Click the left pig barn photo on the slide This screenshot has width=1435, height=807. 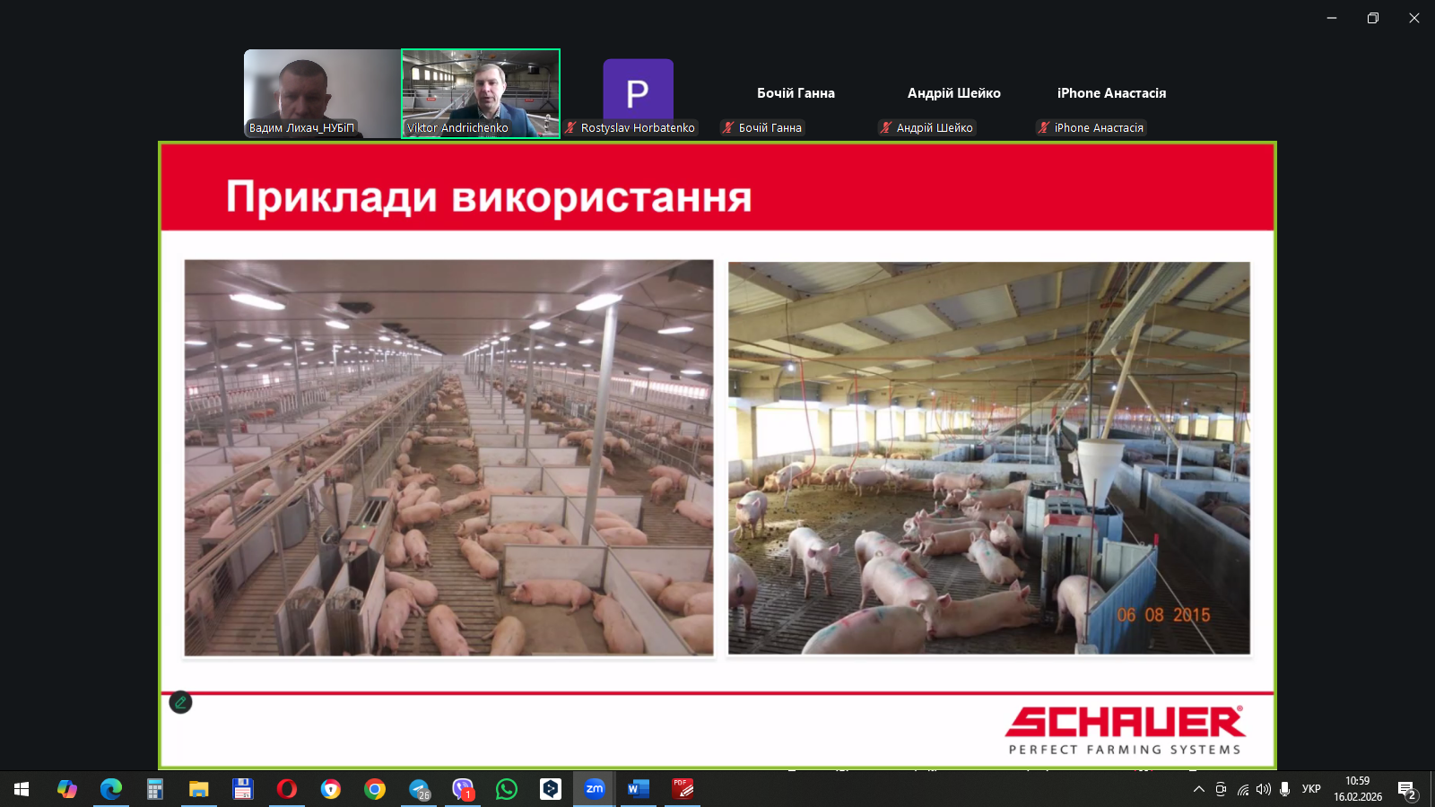449,457
